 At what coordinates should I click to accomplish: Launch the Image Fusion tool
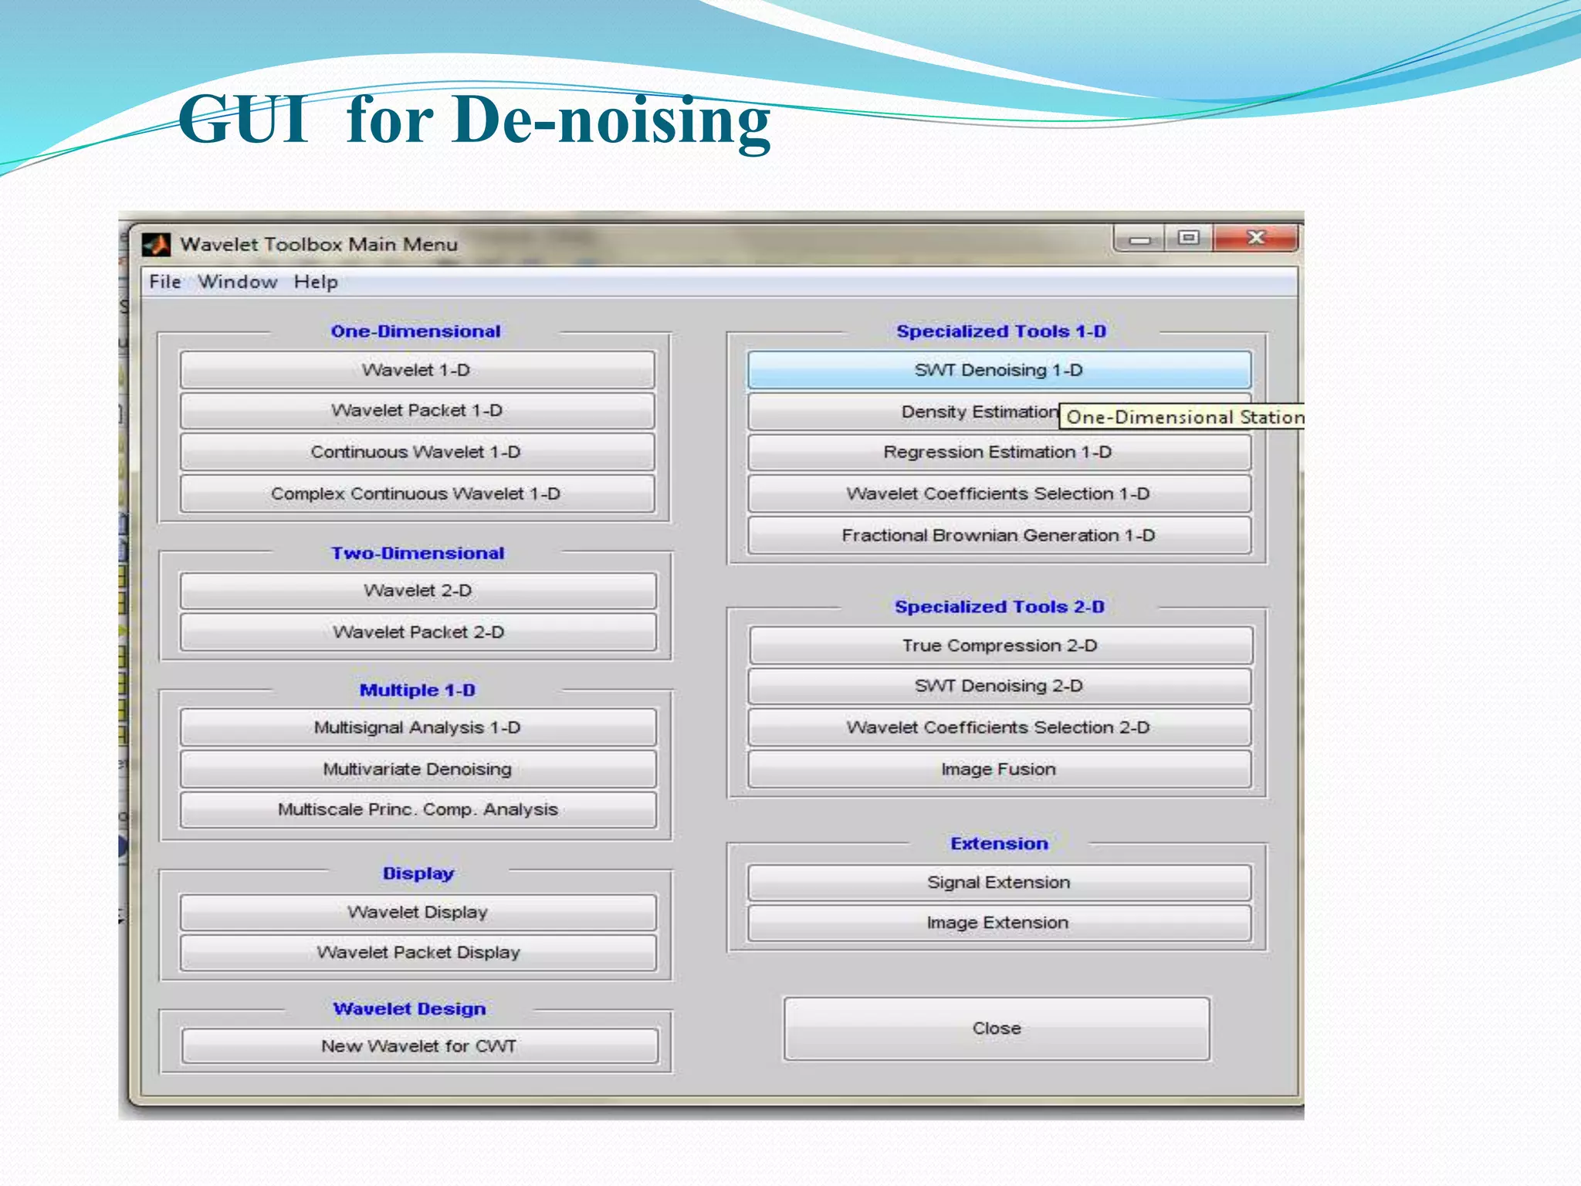(999, 769)
